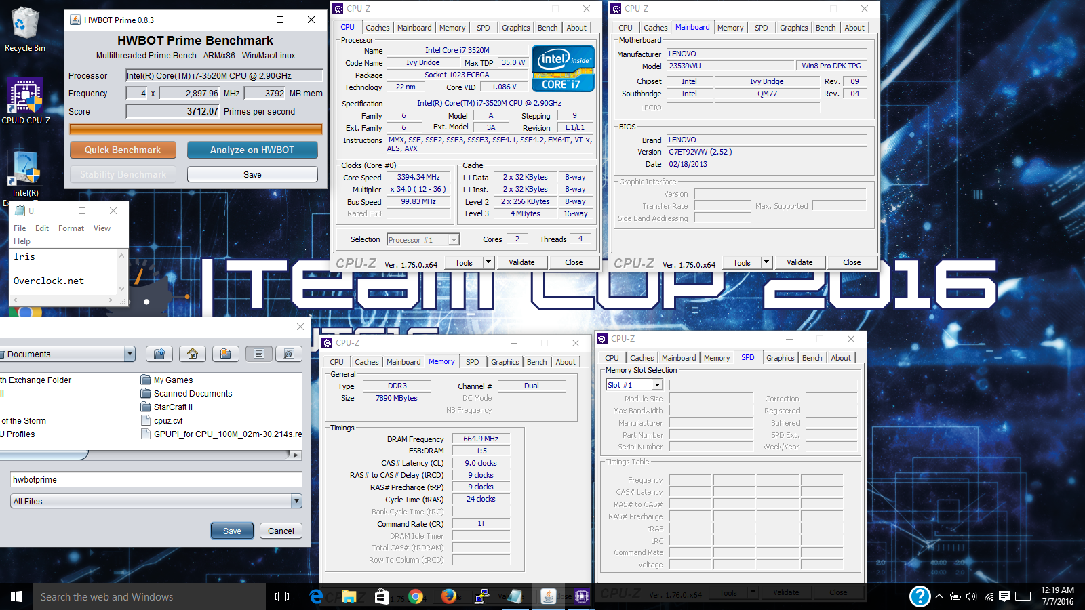Open the Windows Store taskbar icon
This screenshot has height=610, width=1085.
pos(382,596)
